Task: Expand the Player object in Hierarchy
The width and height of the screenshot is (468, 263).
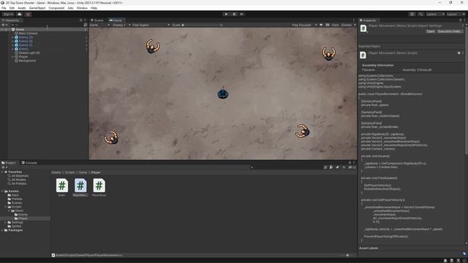Action: [12, 57]
